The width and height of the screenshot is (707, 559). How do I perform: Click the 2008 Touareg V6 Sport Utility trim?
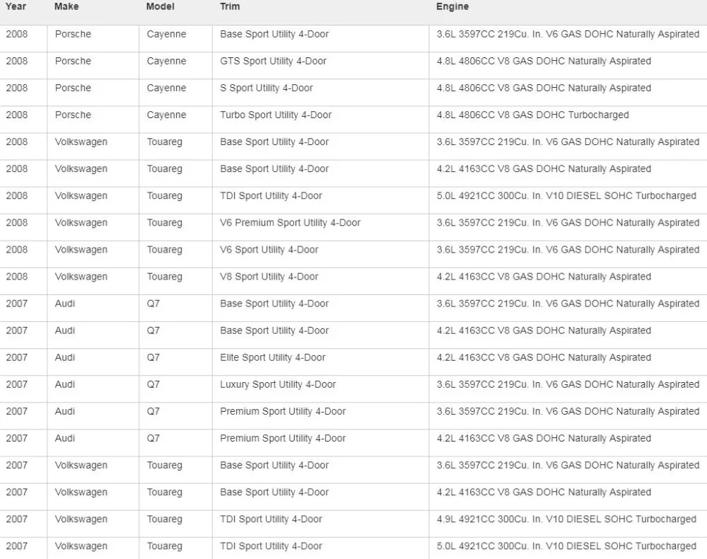point(269,250)
